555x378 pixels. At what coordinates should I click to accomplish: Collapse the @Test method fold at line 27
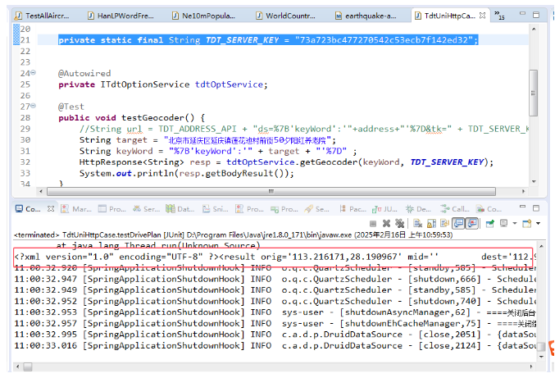[33, 106]
